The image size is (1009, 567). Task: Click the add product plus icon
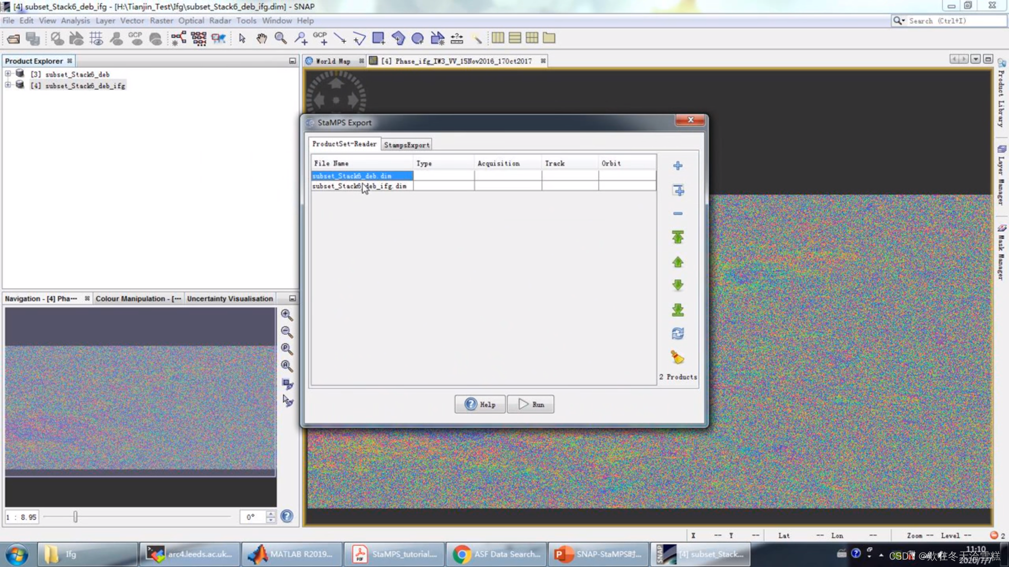pos(677,166)
